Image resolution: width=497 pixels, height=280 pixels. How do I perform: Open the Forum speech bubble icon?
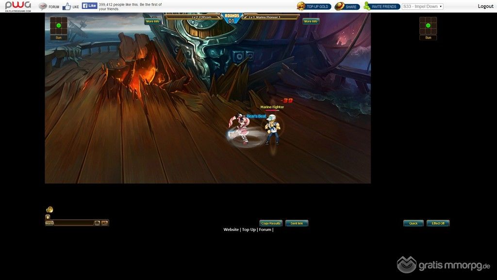43,6
